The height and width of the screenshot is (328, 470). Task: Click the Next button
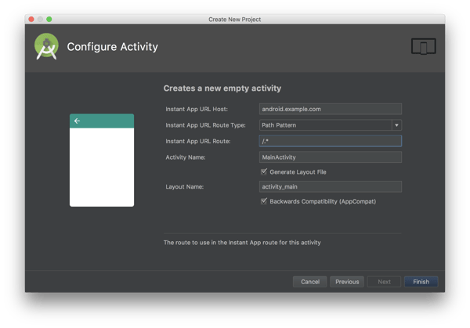[385, 282]
